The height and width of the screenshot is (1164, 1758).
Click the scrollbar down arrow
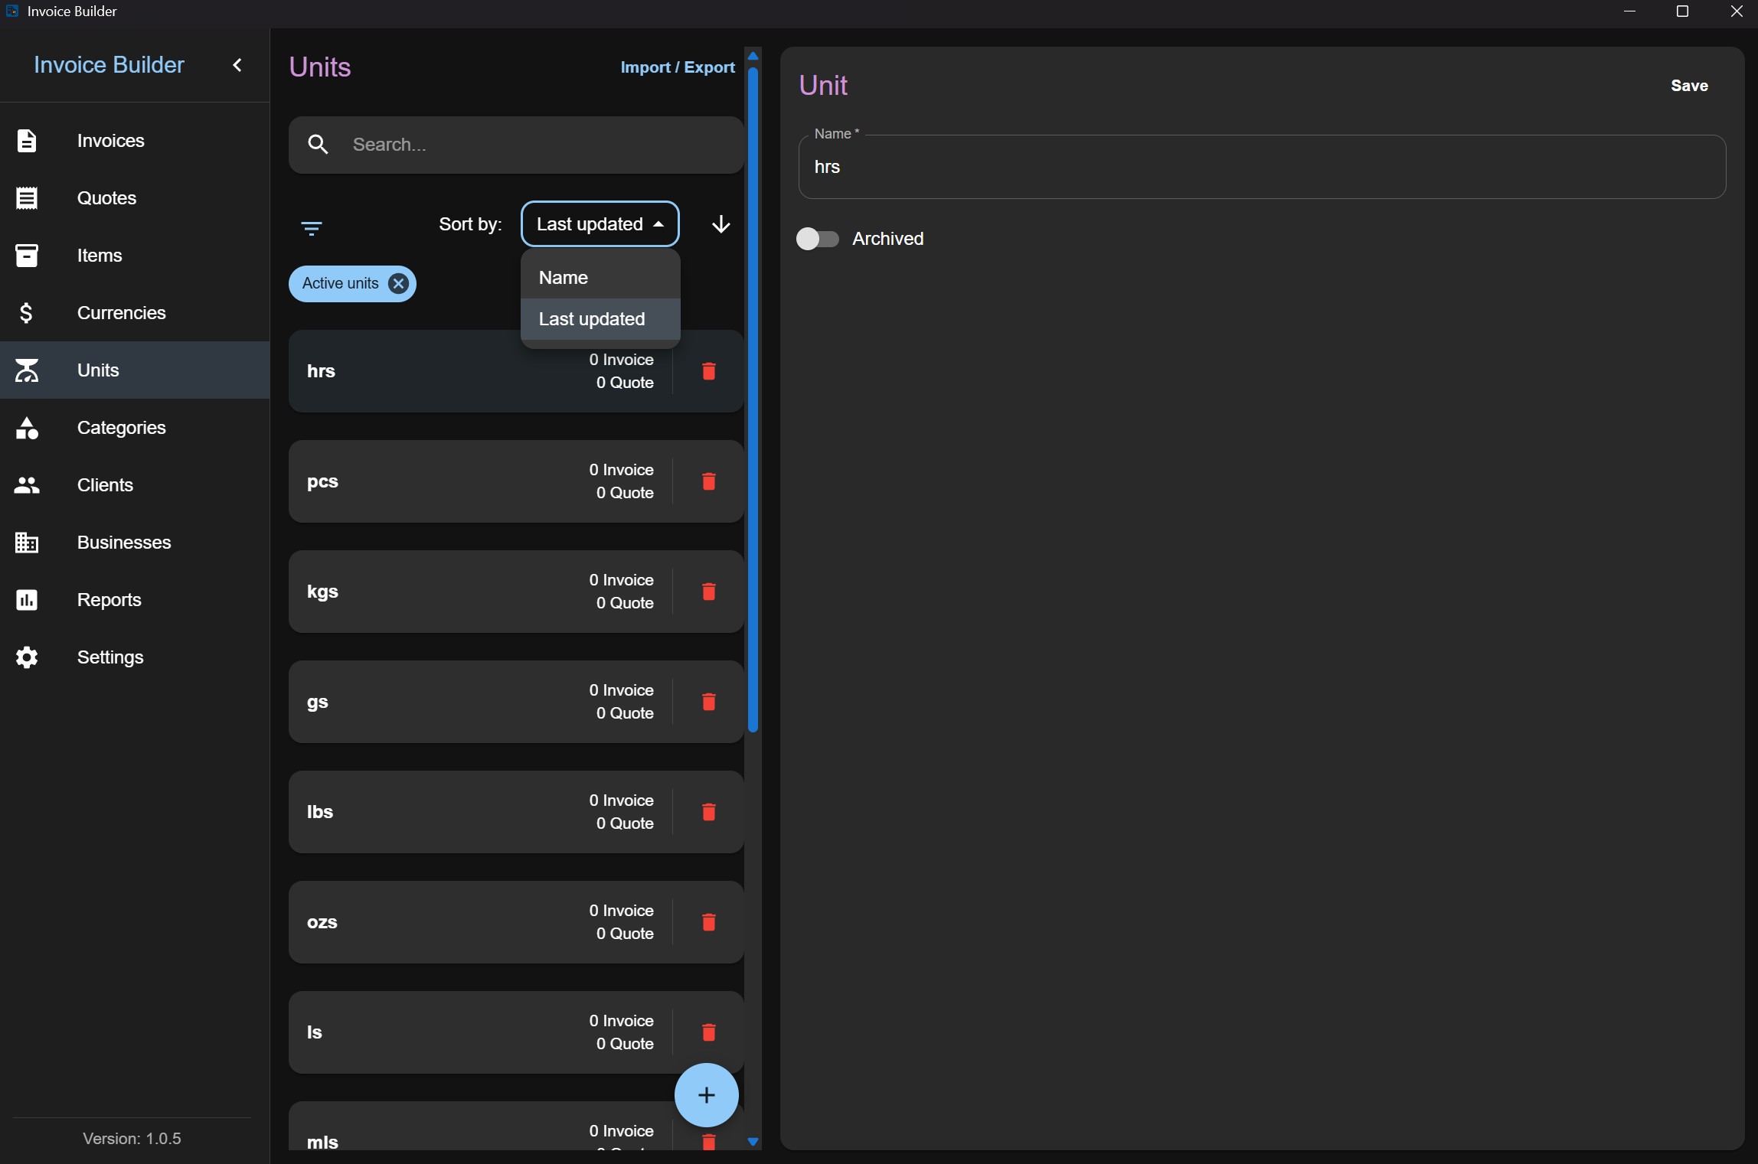click(753, 1142)
